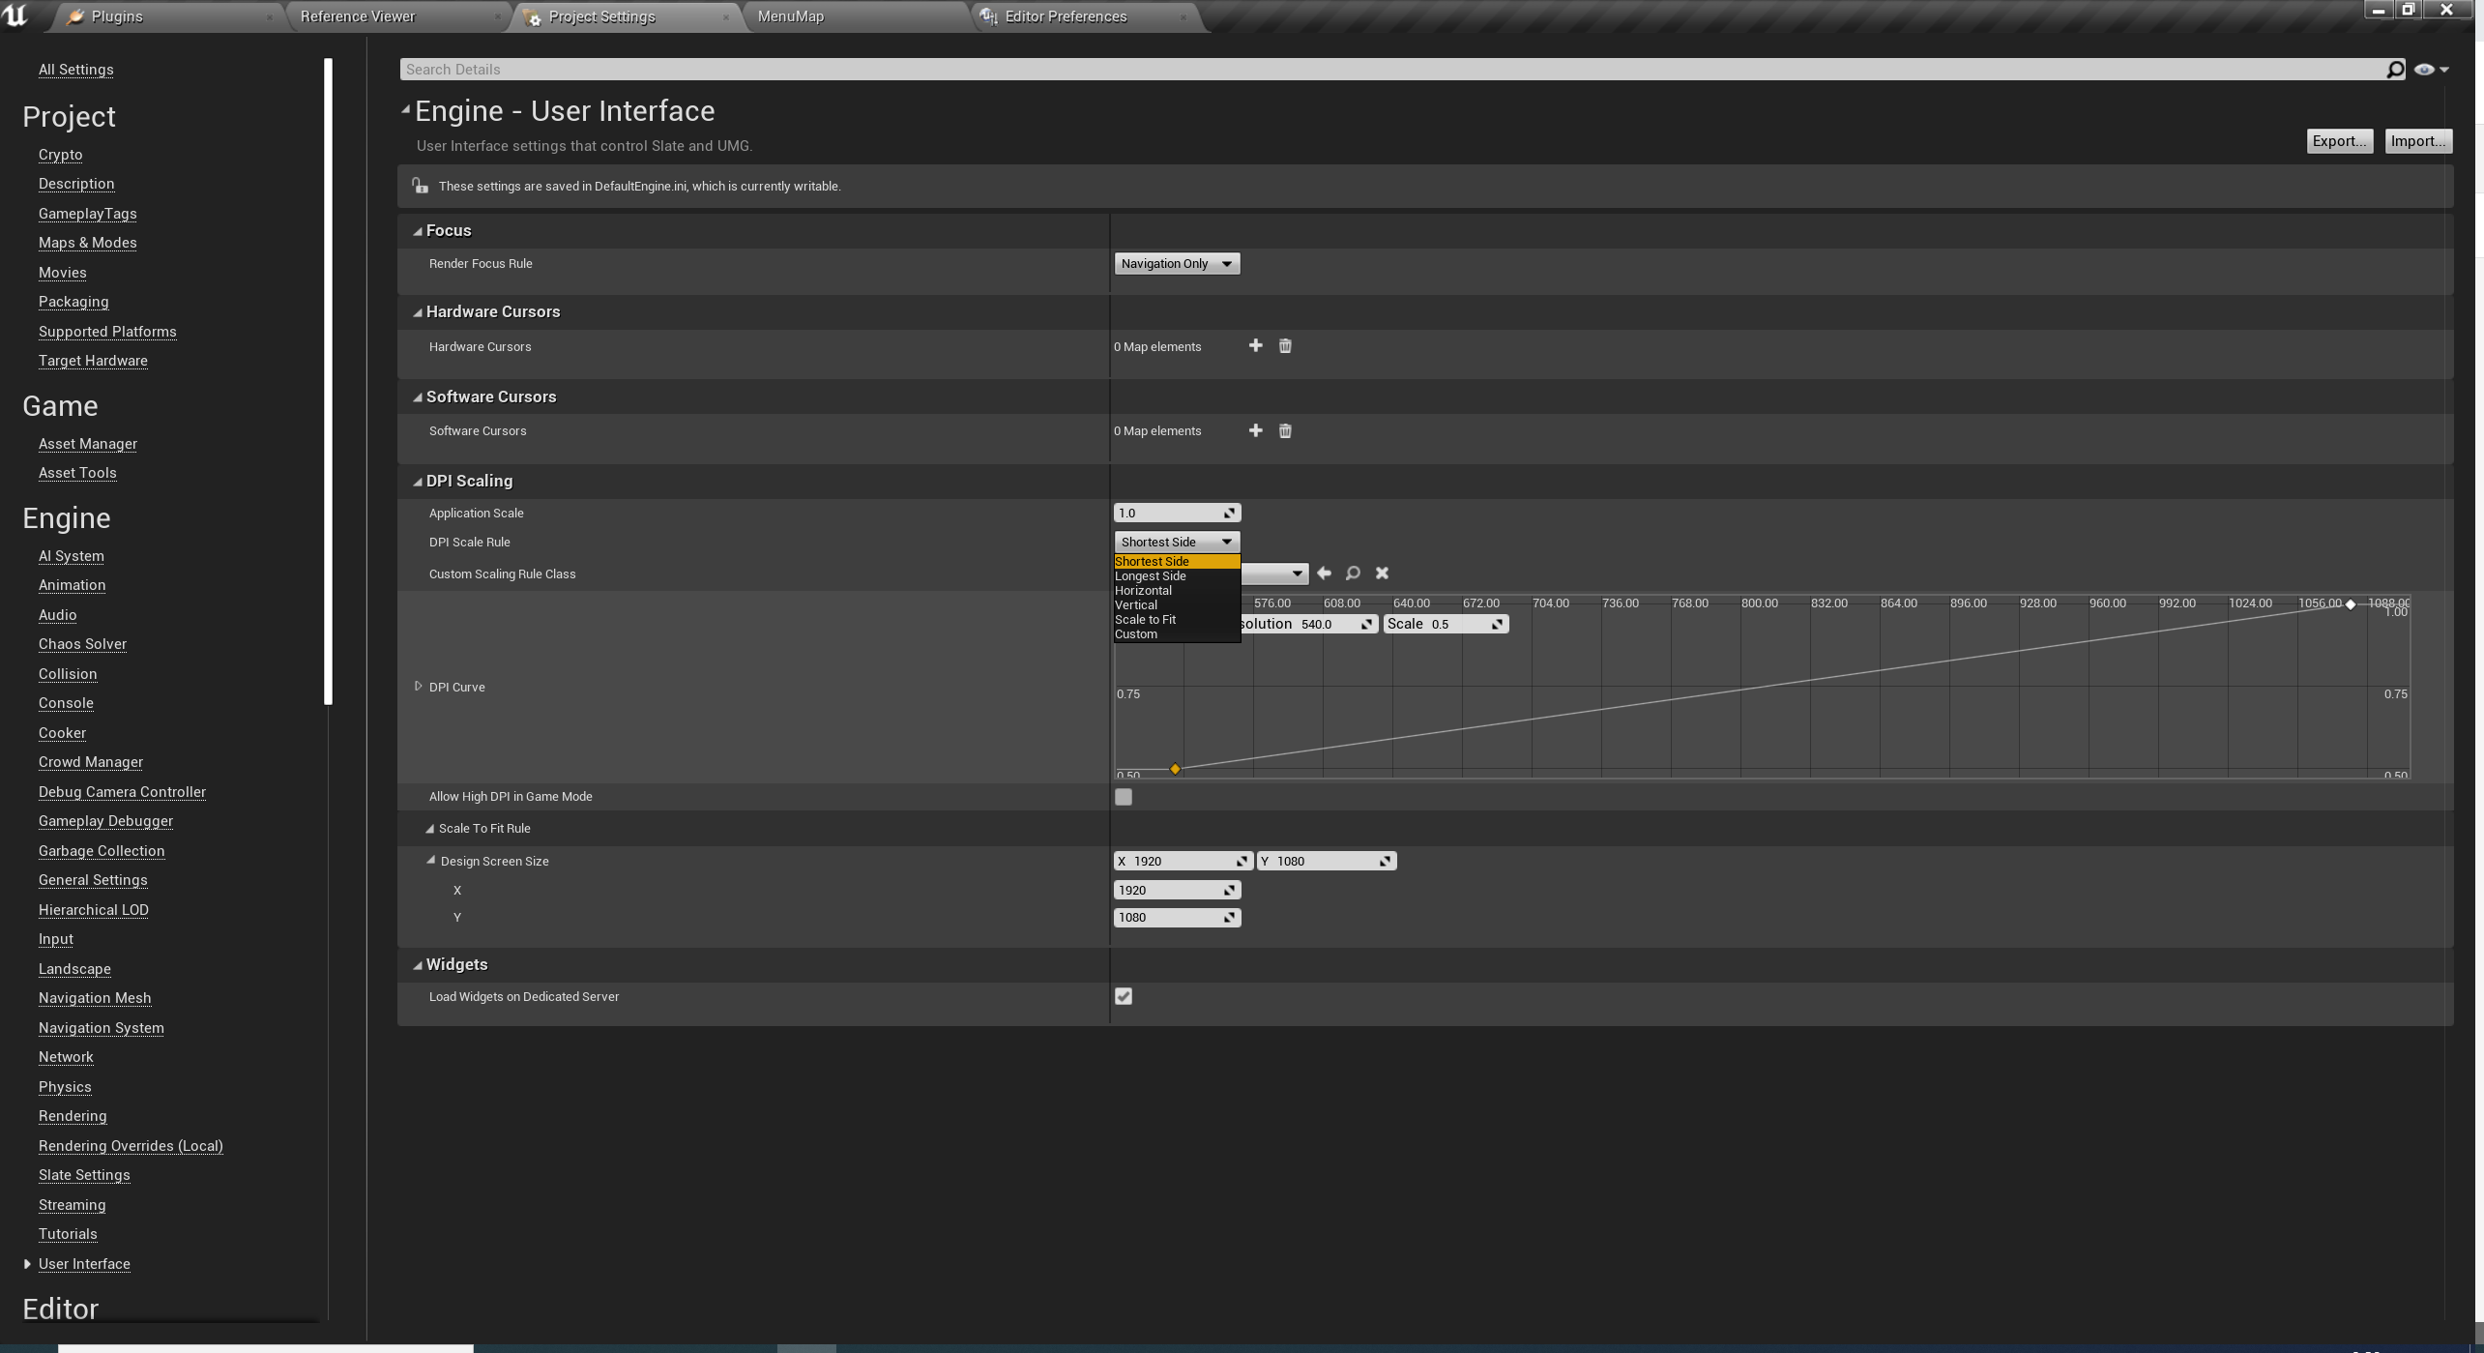Click the keyframe point on the DPI Curve
2484x1353 pixels.
[1175, 769]
